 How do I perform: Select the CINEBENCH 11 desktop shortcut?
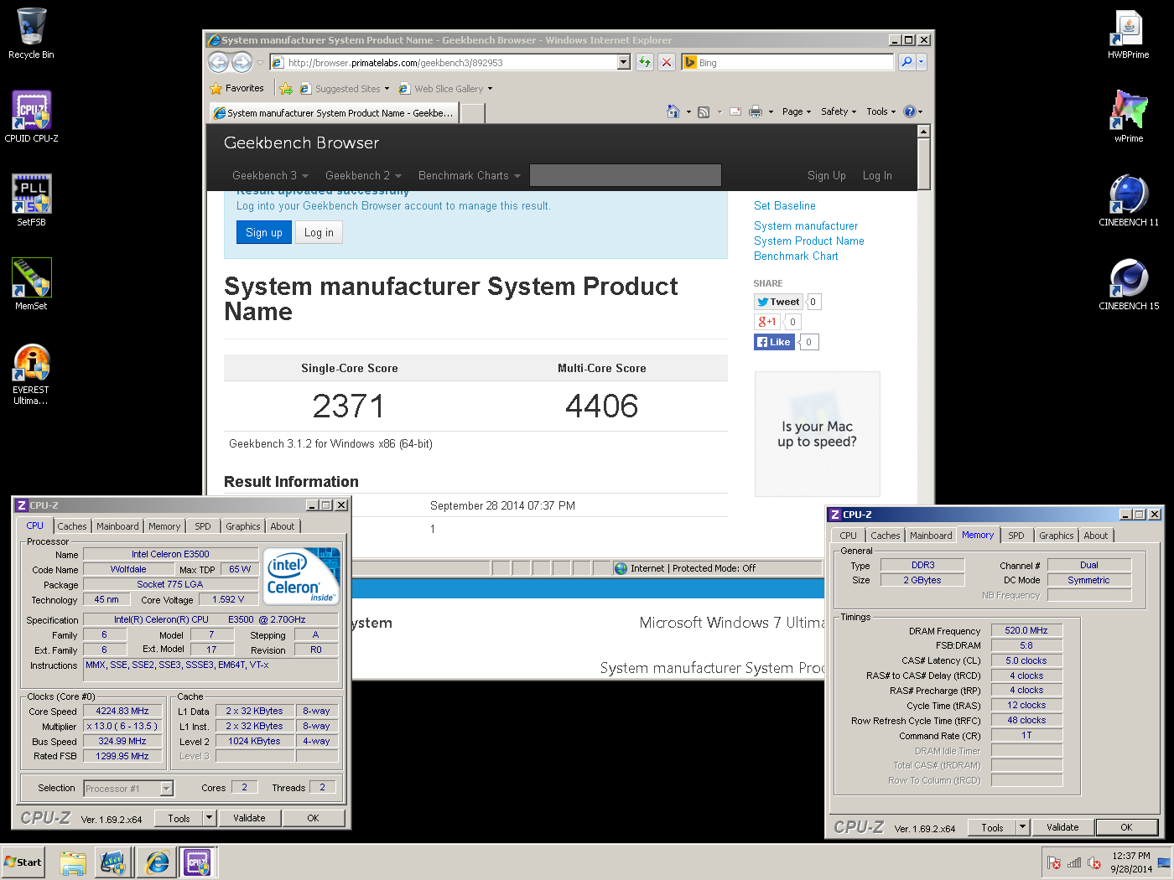1129,201
